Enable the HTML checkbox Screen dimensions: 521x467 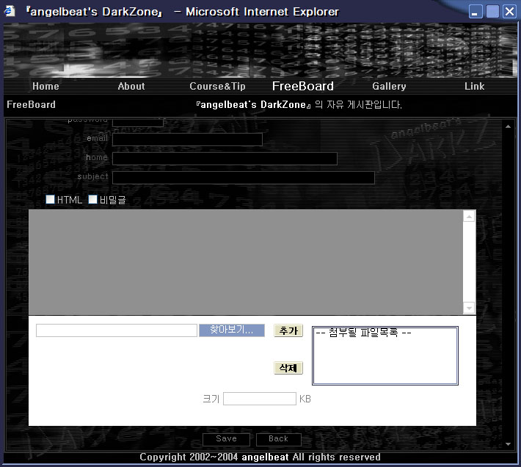50,199
